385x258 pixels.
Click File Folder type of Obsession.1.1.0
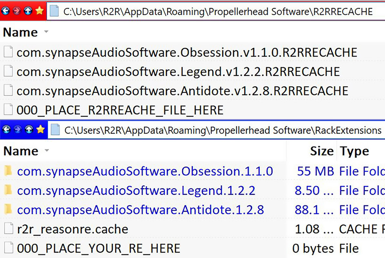click(x=362, y=171)
